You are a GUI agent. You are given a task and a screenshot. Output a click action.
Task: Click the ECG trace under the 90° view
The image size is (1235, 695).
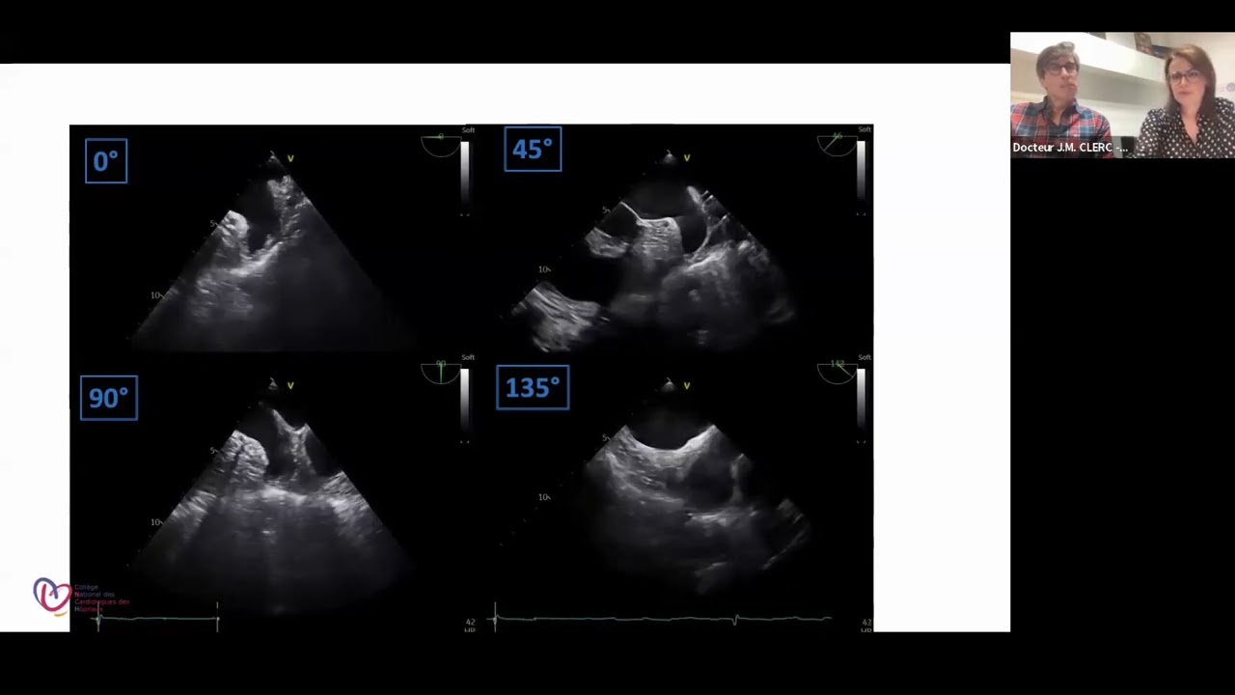click(x=157, y=618)
